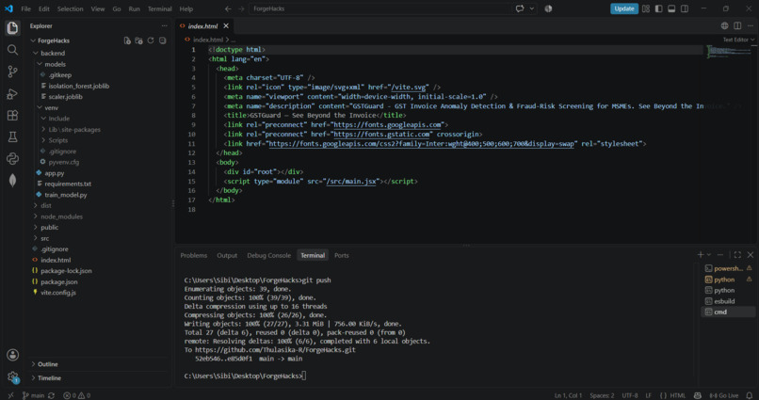
Task: Open the browser preview globe icon
Action: [725, 26]
